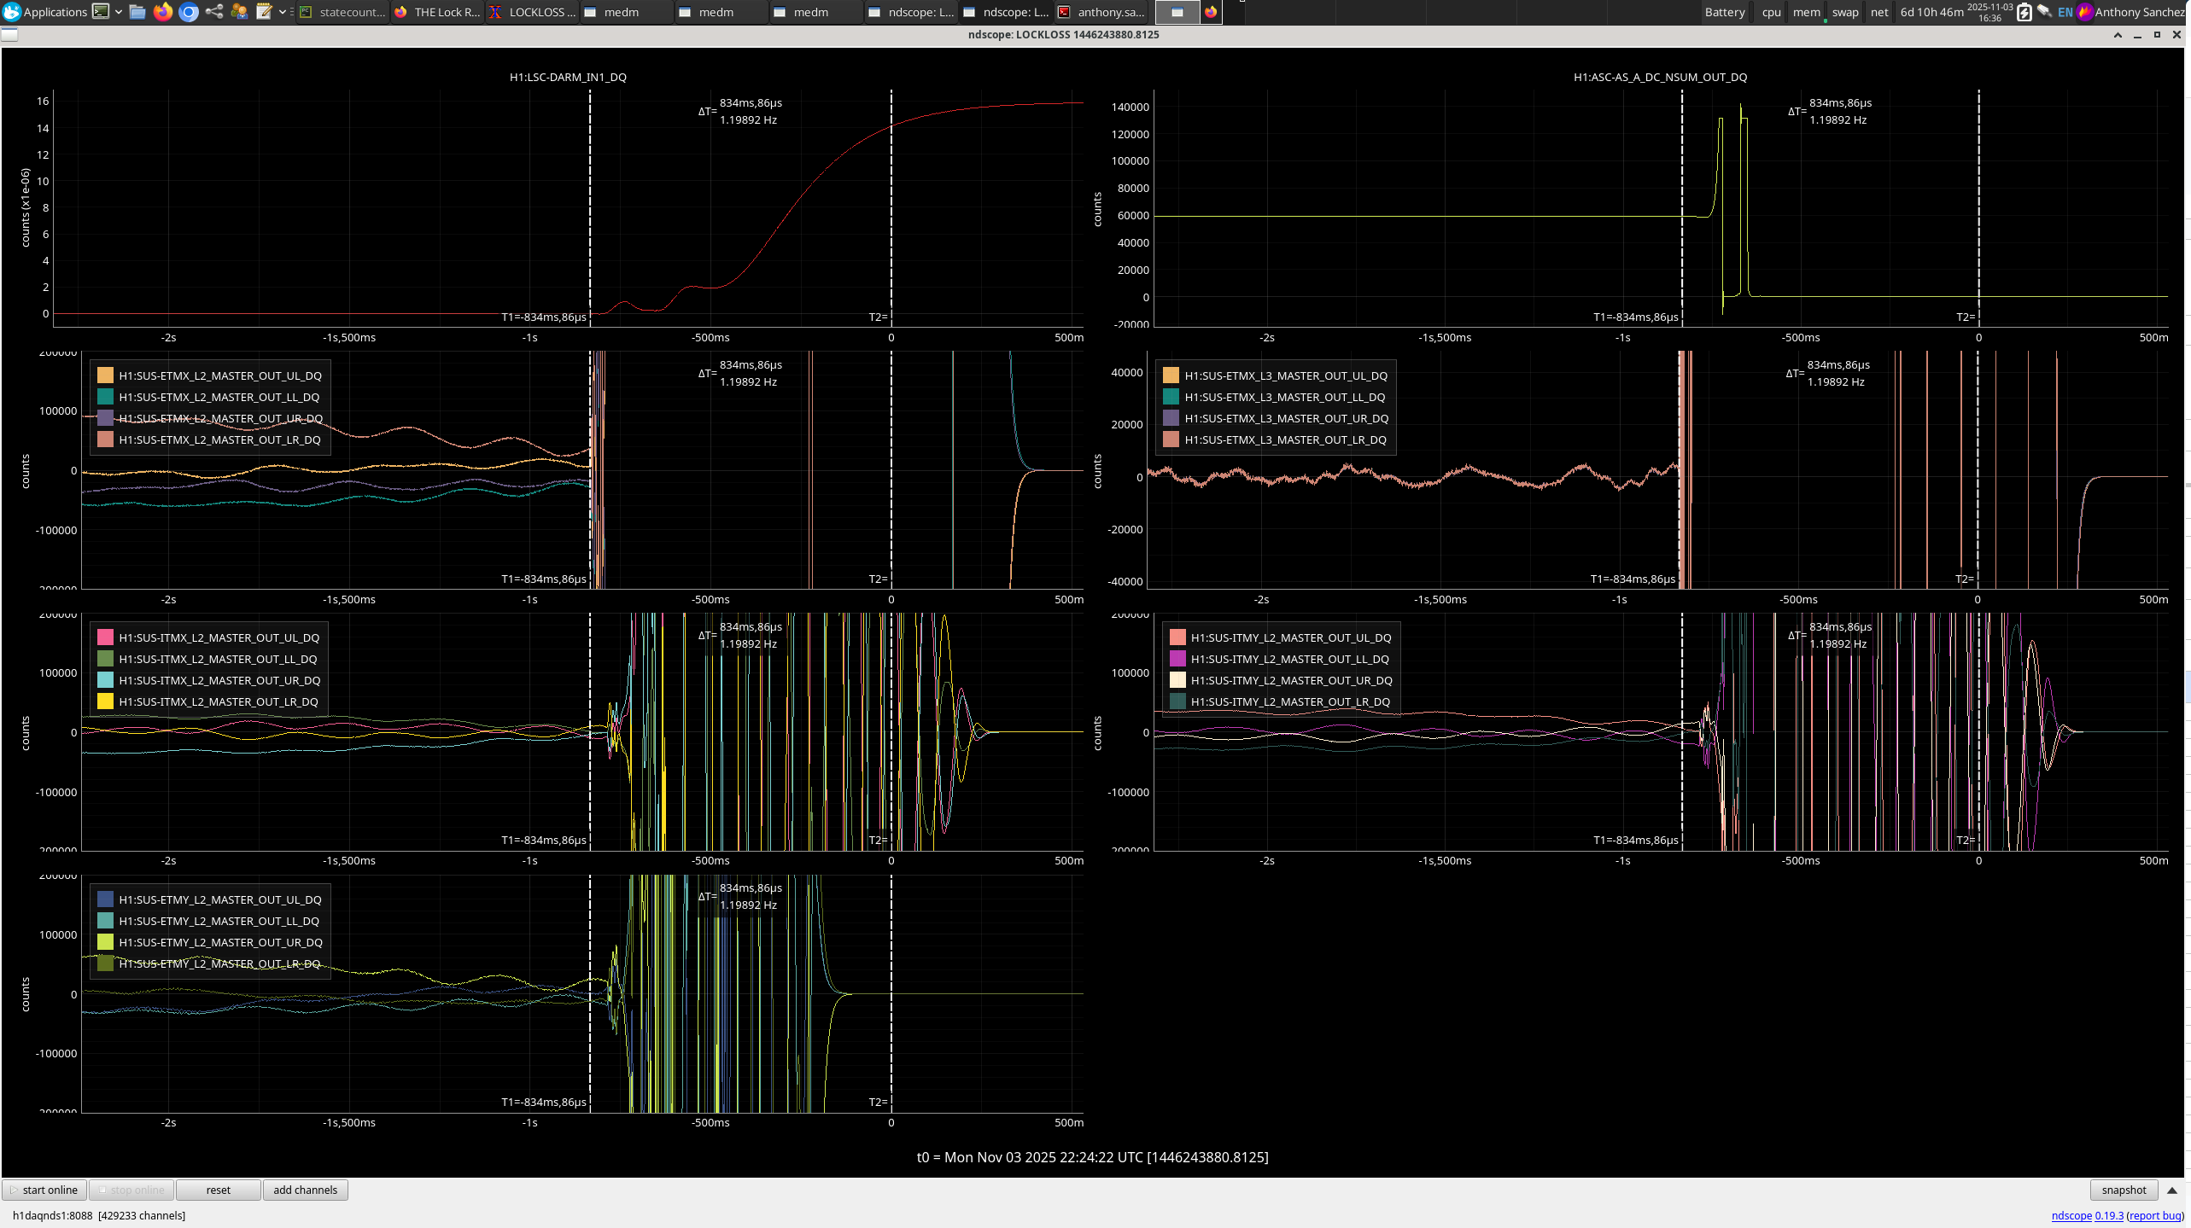2191x1228 pixels.
Task: Toggle ITMY_L2_MASTER_OUT_LL_DQ legend entry
Action: (1289, 659)
